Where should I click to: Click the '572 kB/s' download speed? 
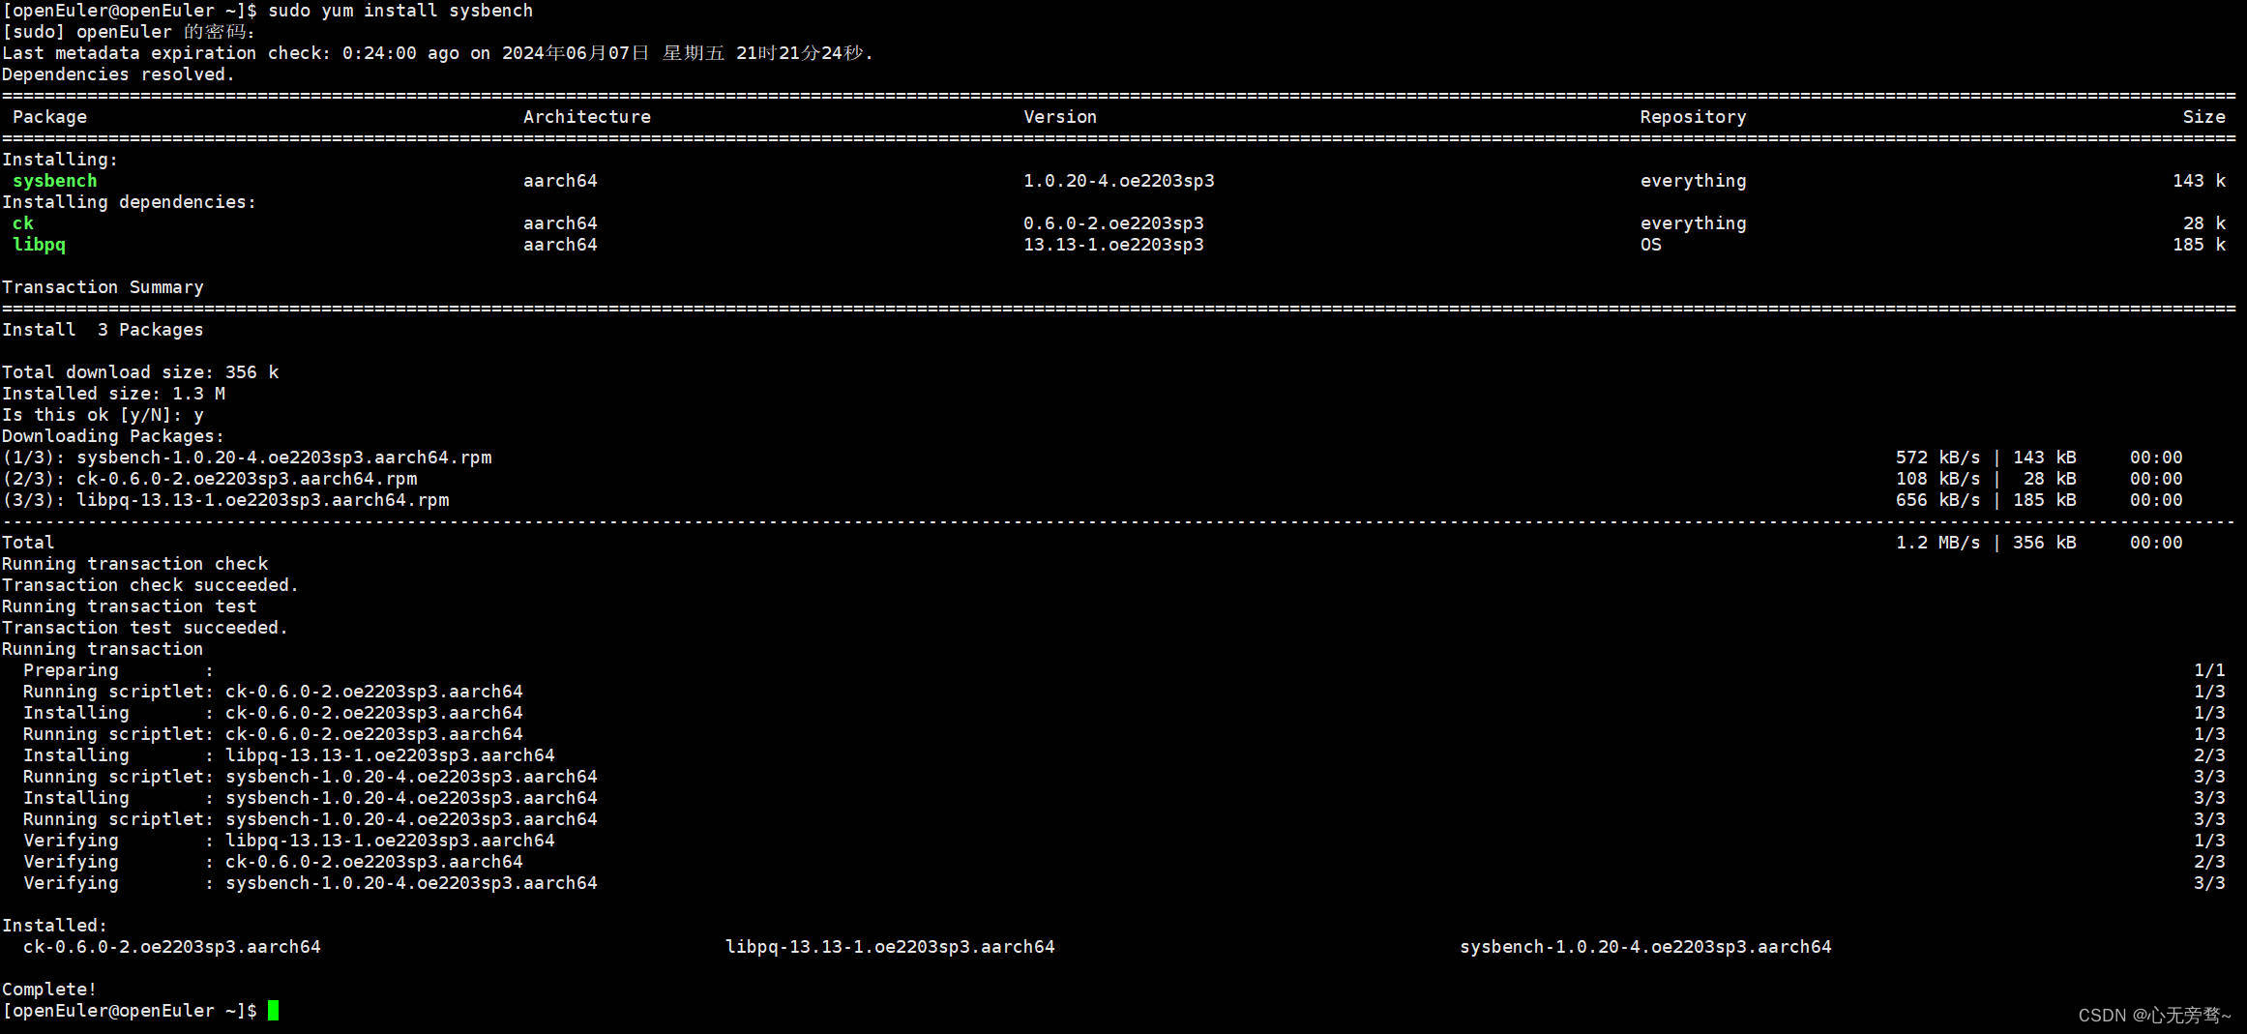[1937, 458]
